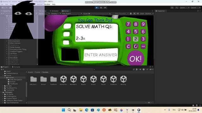Viewport: 202px width, 113px height.
Task: Select the Scripts folder in Project tree
Action: [x=9, y=86]
